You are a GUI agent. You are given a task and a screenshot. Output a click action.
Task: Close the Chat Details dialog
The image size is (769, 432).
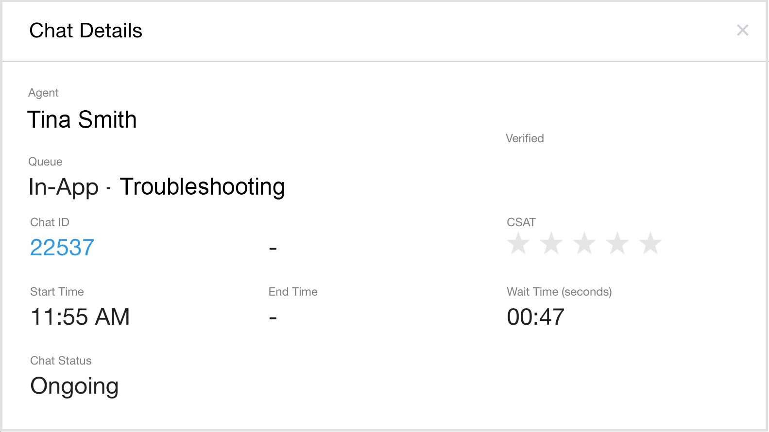pos(742,31)
